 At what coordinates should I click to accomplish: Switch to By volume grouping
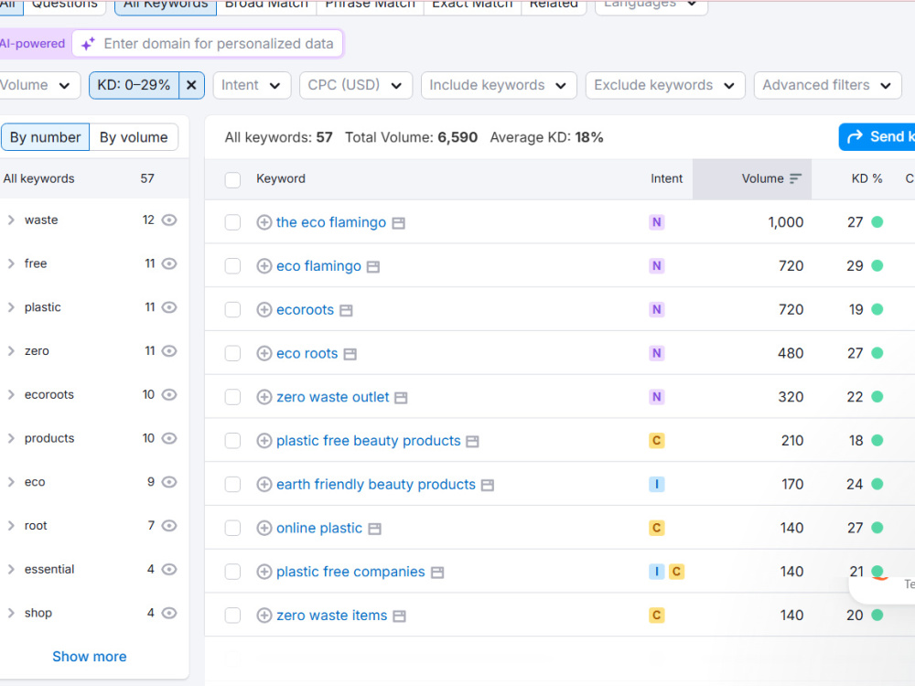tap(134, 138)
